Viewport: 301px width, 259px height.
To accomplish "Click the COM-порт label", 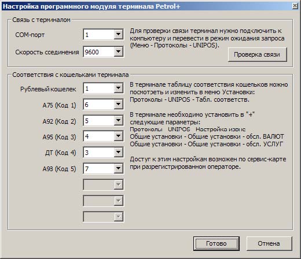I will tap(30, 35).
